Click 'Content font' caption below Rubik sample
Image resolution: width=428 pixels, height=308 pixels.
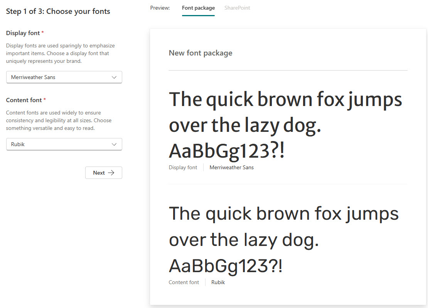tap(184, 282)
